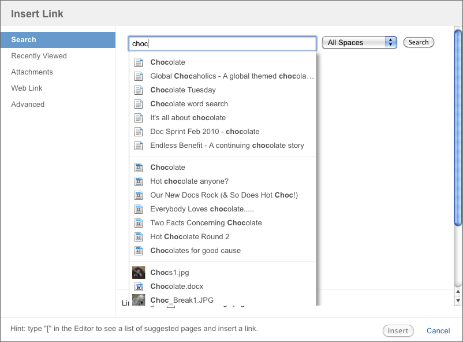463x342 pixels.
Task: Click the page icon beside It's all about chocolate
Action: tap(139, 118)
